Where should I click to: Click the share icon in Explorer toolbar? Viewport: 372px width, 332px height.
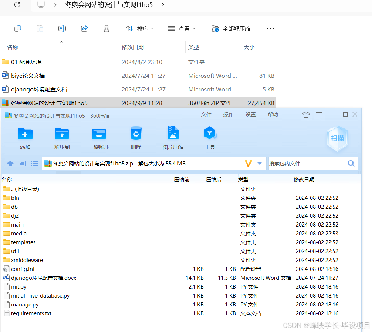tap(84, 28)
